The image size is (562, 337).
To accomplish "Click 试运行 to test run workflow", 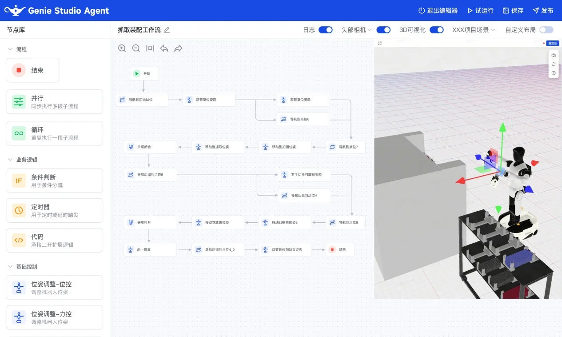I will [x=480, y=11].
